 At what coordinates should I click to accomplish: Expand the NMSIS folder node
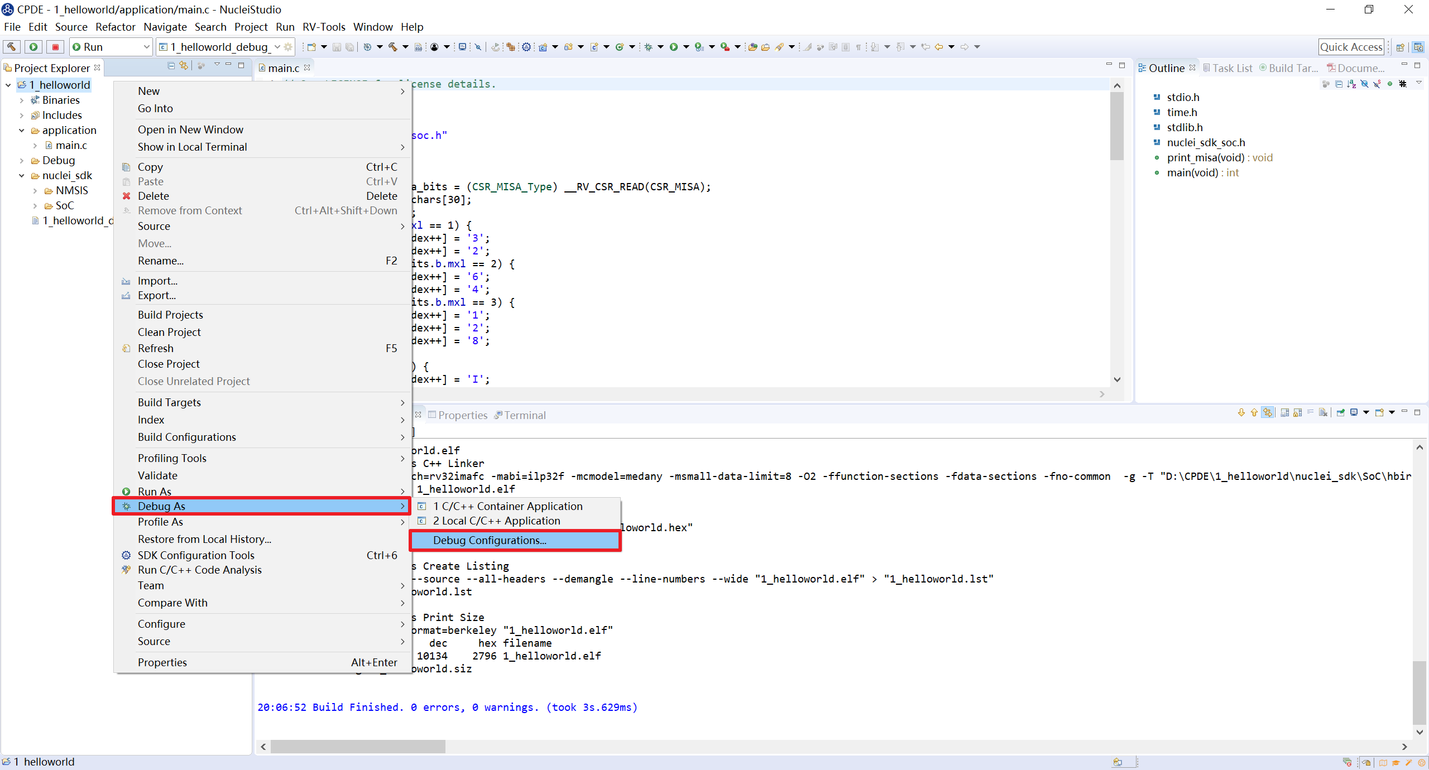35,191
